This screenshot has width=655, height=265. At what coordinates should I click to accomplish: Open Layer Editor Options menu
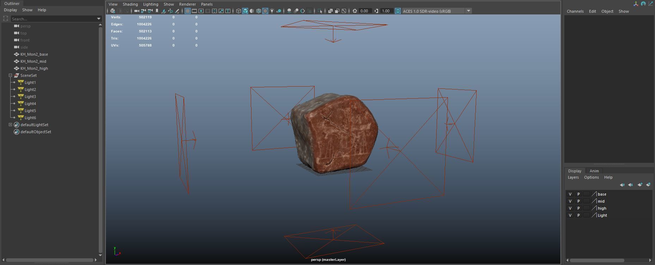(591, 177)
